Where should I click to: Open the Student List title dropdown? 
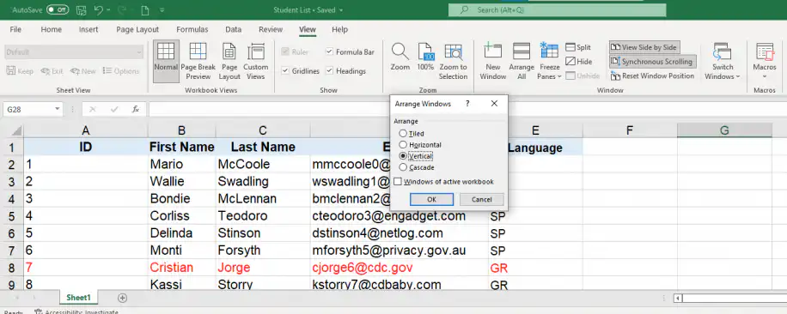point(341,10)
